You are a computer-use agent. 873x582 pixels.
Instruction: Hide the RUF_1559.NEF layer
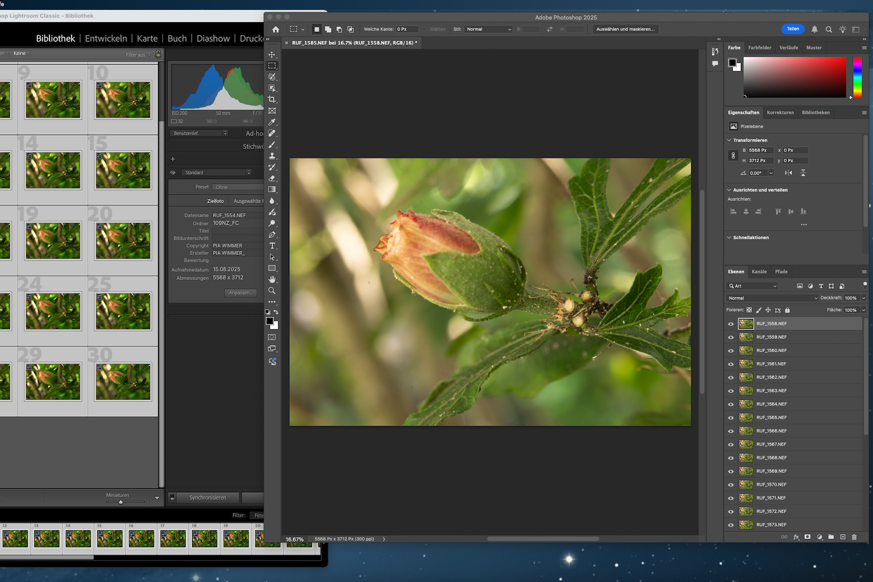730,336
